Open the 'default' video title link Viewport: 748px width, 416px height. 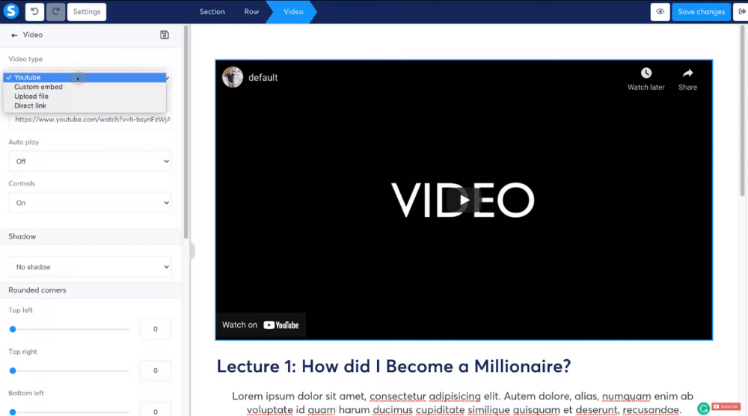(x=263, y=77)
